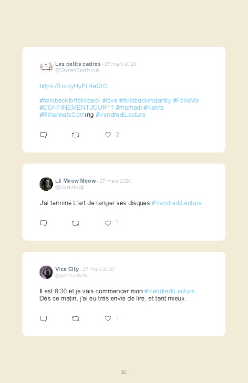Retweet Vice City's post
Image resolution: width=248 pixels, height=383 pixels.
coord(75,319)
